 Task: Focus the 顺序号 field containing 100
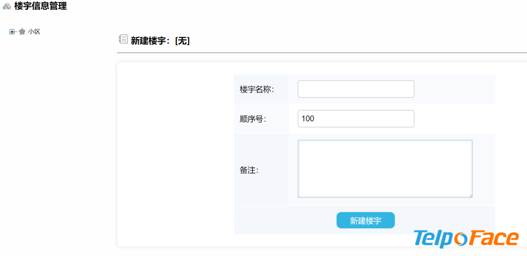pos(356,118)
